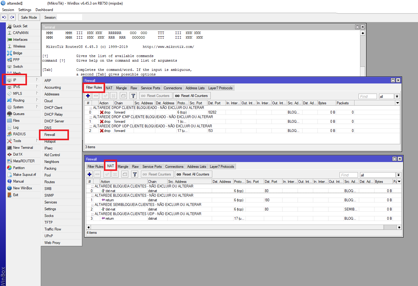418x286 pixels.
Task: Open the 'all' chain dropdown in upper Firewall window
Action: point(397,96)
